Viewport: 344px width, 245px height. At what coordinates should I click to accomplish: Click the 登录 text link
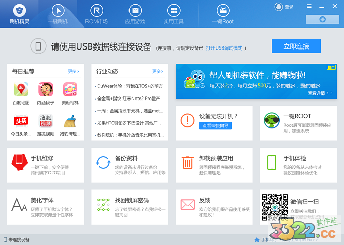(289, 7)
